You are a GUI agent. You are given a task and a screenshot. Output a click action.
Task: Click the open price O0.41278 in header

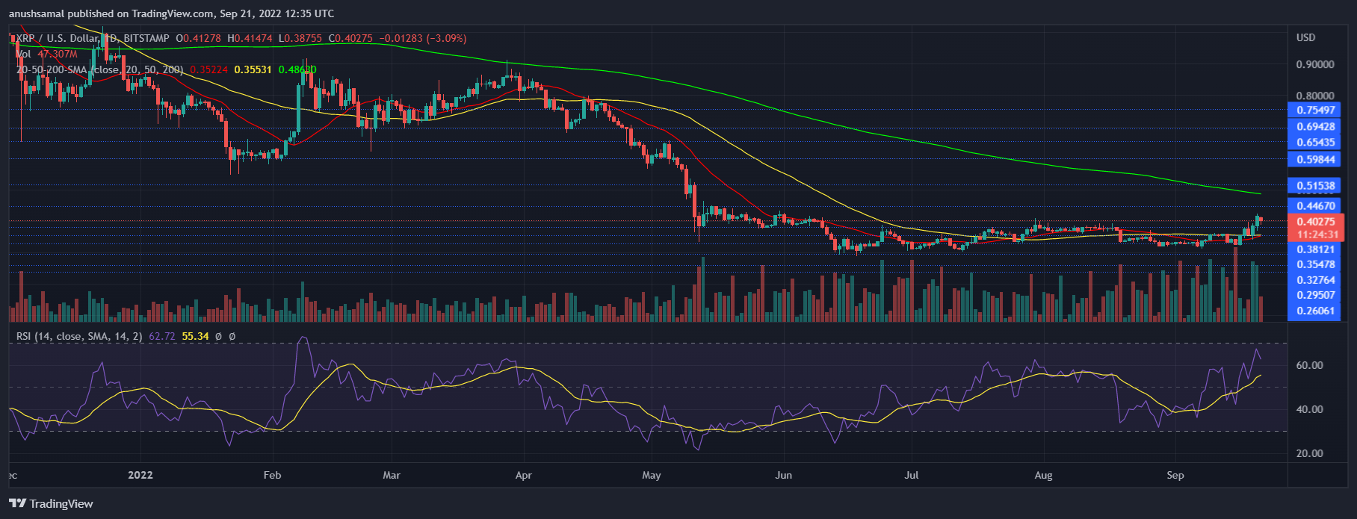200,38
